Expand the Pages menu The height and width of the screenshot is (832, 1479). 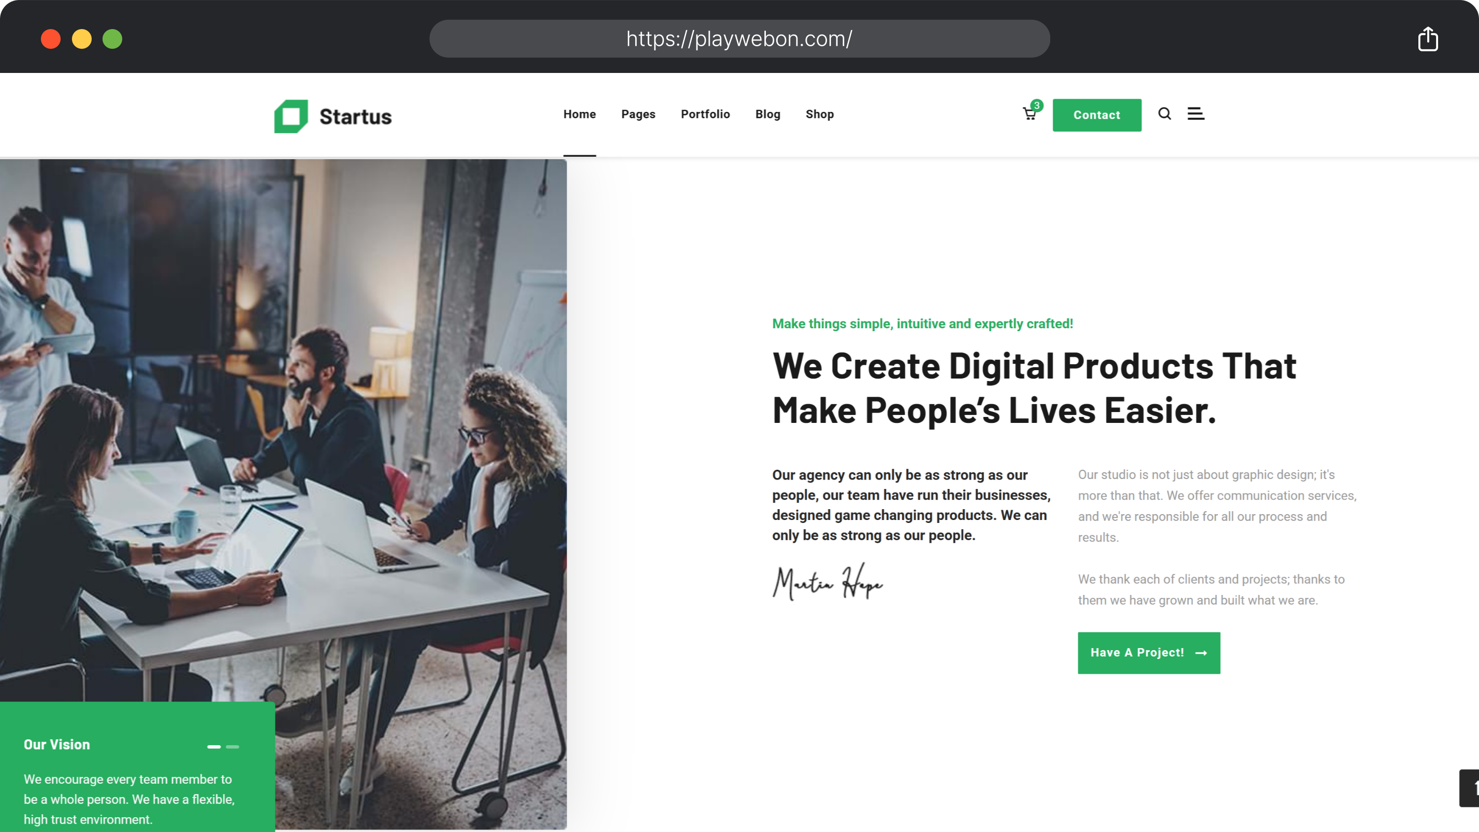(x=638, y=114)
